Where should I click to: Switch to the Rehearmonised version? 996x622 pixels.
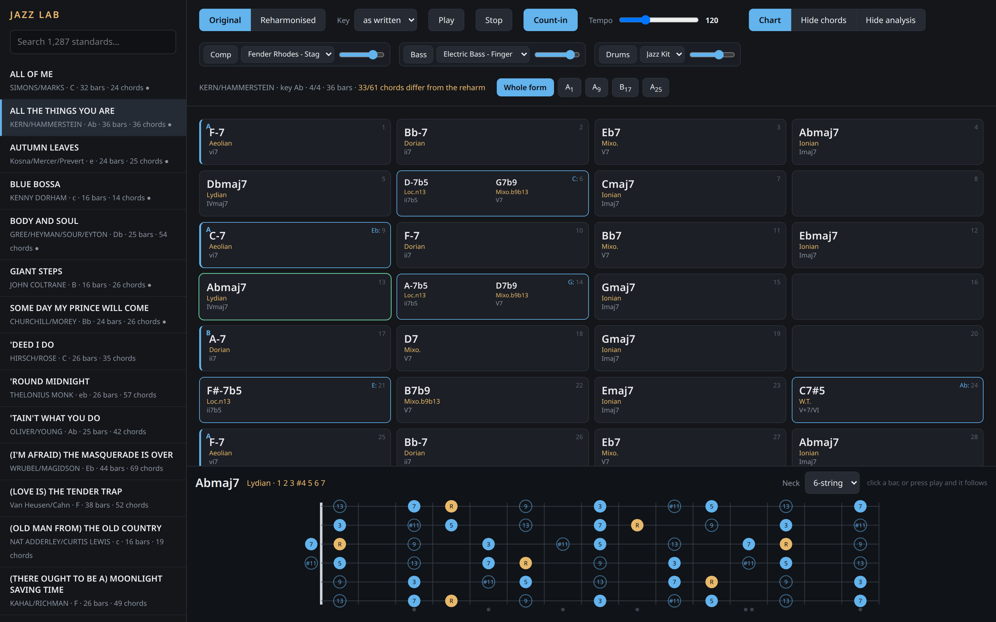288,20
